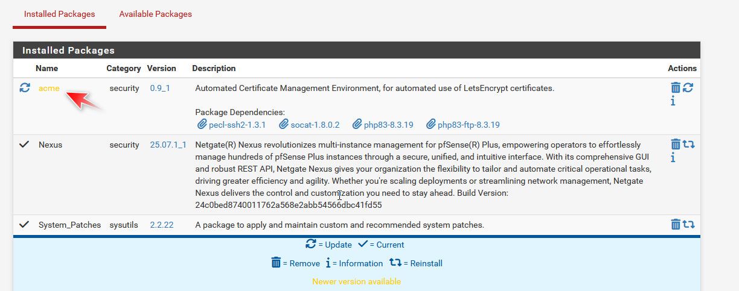This screenshot has height=291, width=739.
Task: Show information for the acme package
Action: click(673, 101)
